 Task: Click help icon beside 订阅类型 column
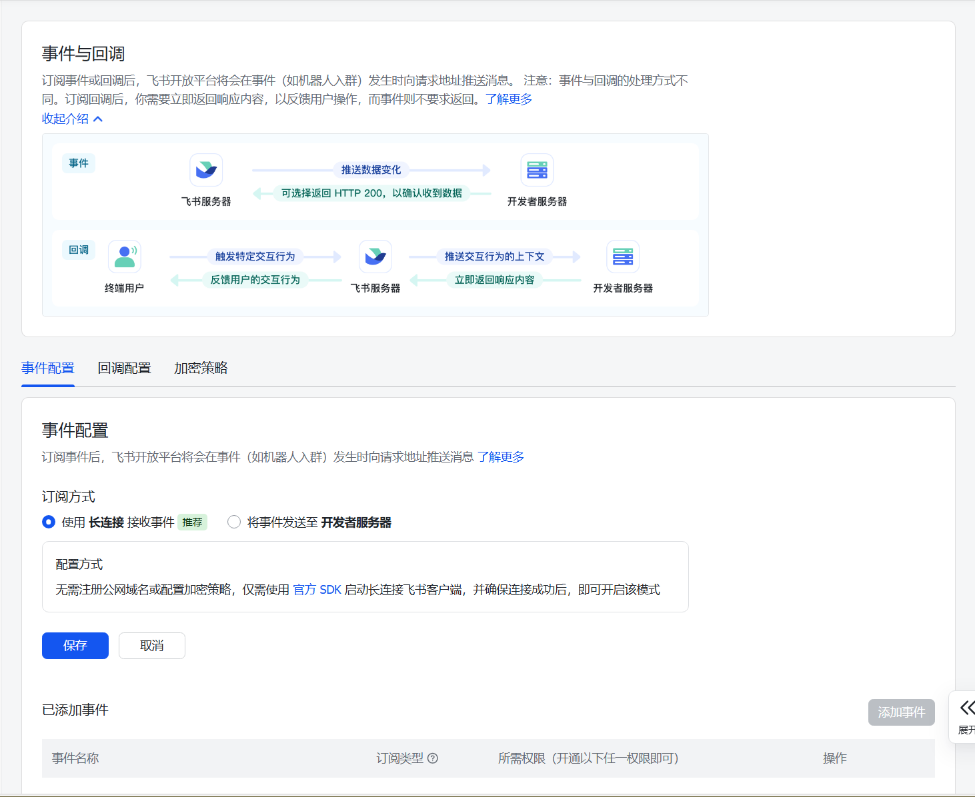pyautogui.click(x=433, y=758)
